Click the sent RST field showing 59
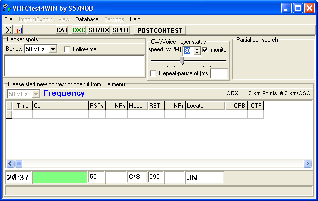Viewport: 318px width, 201px height. click(x=96, y=177)
